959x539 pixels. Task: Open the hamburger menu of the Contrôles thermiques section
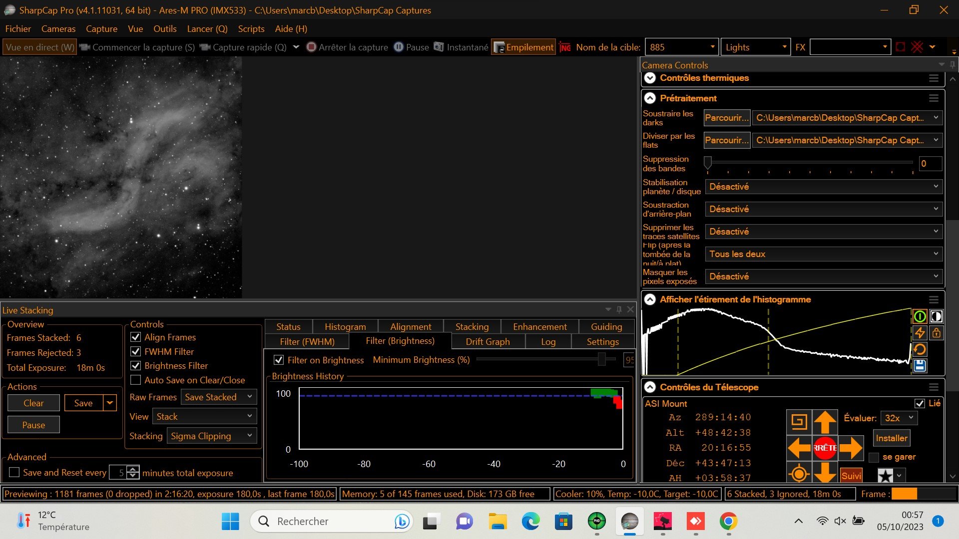pyautogui.click(x=934, y=78)
